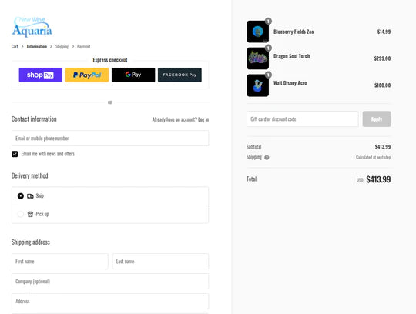Select the Shipping breadcrumb step

[62, 47]
